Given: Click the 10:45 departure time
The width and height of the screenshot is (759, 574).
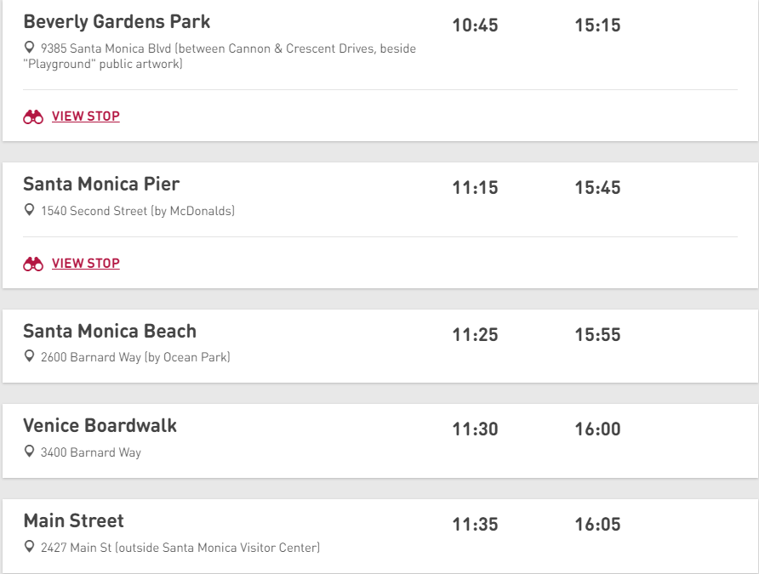Looking at the screenshot, I should tap(475, 26).
